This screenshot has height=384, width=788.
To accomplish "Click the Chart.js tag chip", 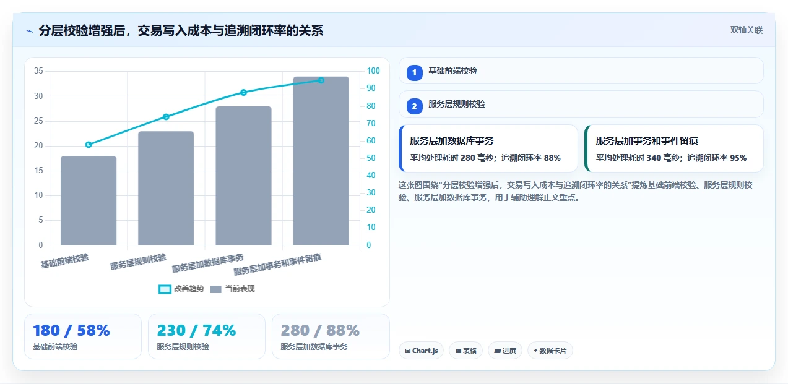I will tap(421, 351).
